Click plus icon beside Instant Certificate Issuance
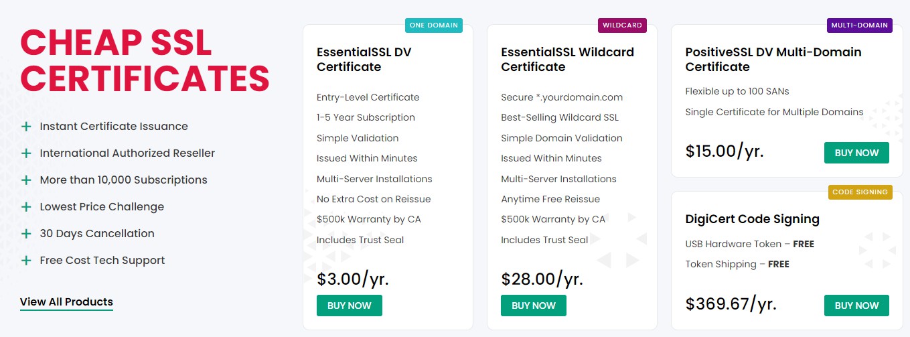The image size is (910, 337). click(x=26, y=127)
